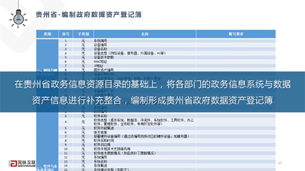Select the 设备编号 table cell

pos(145,45)
